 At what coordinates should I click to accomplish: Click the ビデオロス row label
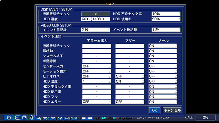(51, 76)
